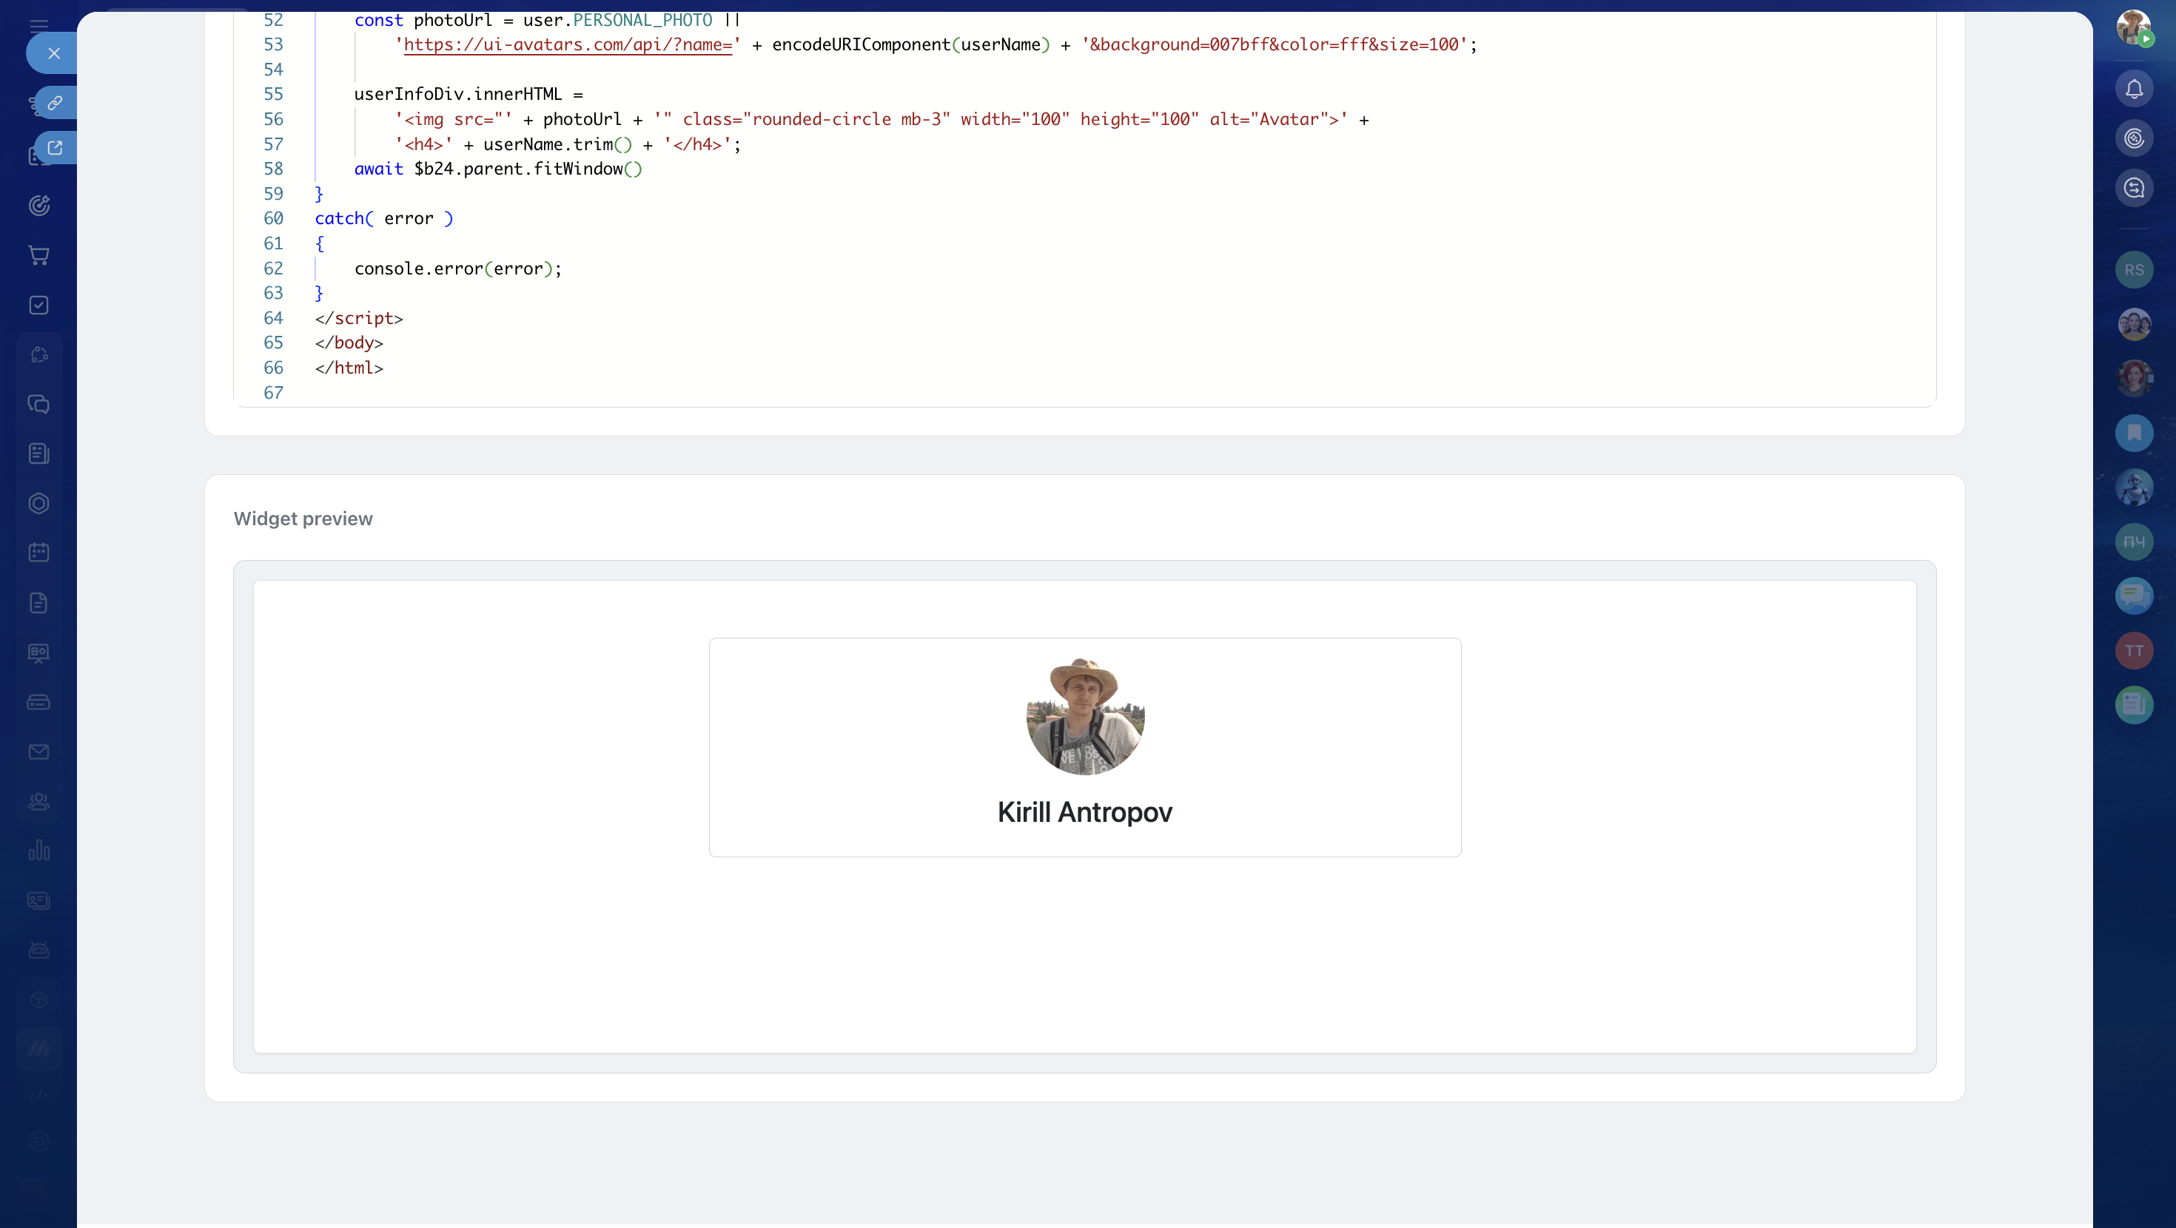Click the ui-avatars.com URL link in code
This screenshot has width=2176, height=1228.
[x=568, y=45]
